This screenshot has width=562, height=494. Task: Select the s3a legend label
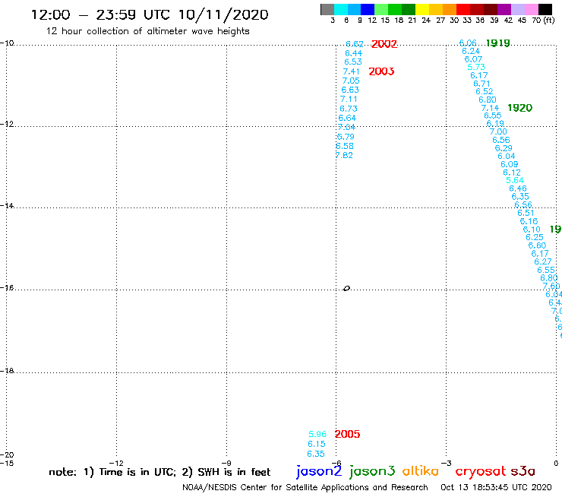pos(523,471)
